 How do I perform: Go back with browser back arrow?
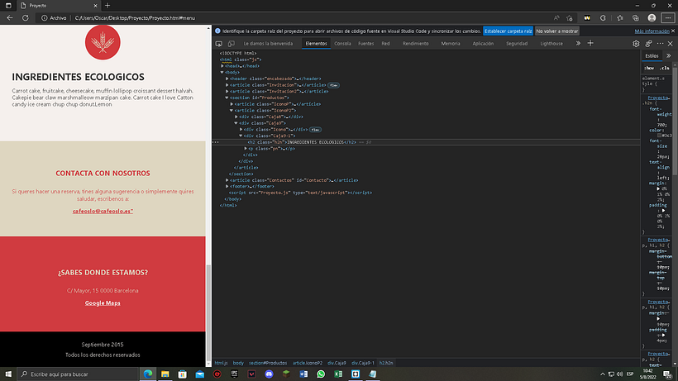(x=10, y=18)
